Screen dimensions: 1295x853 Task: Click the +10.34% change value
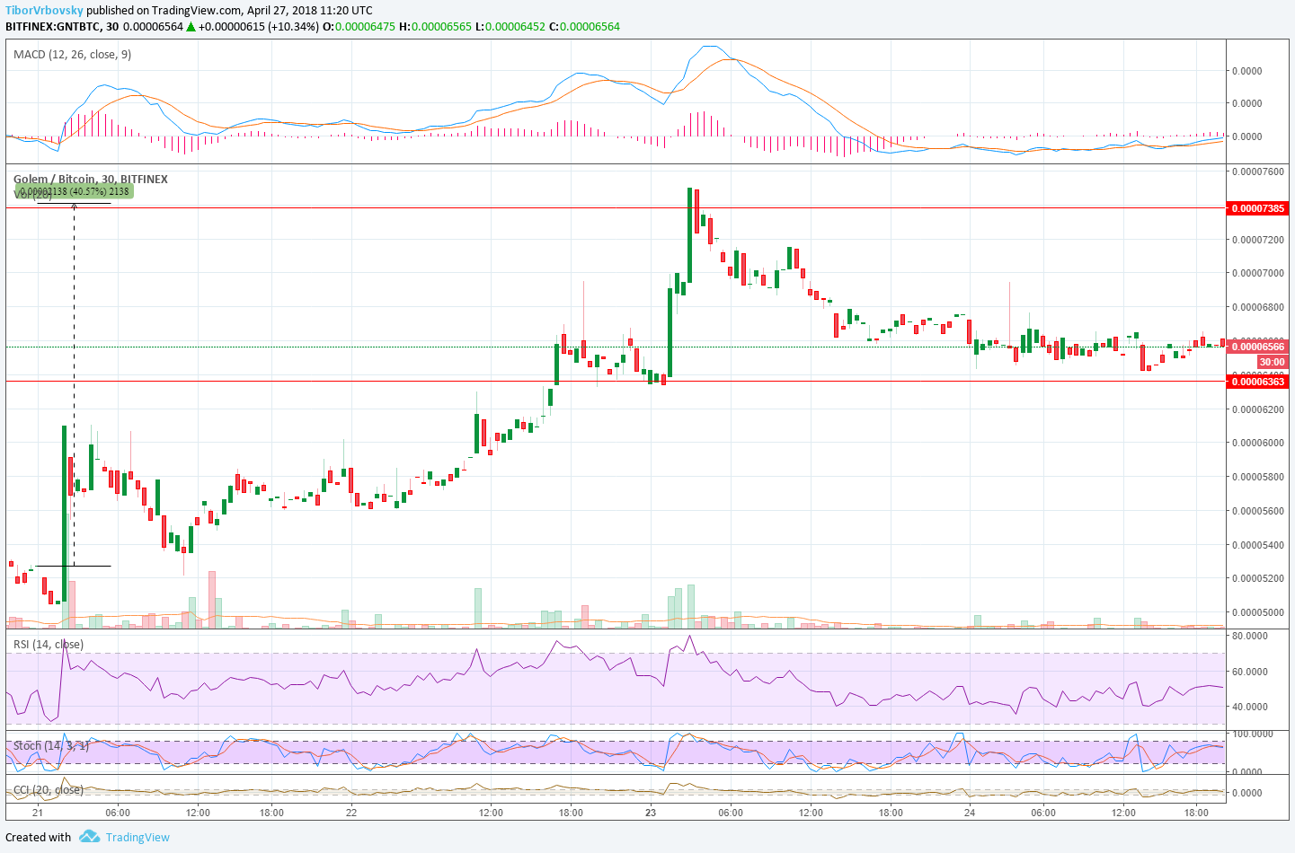[294, 26]
